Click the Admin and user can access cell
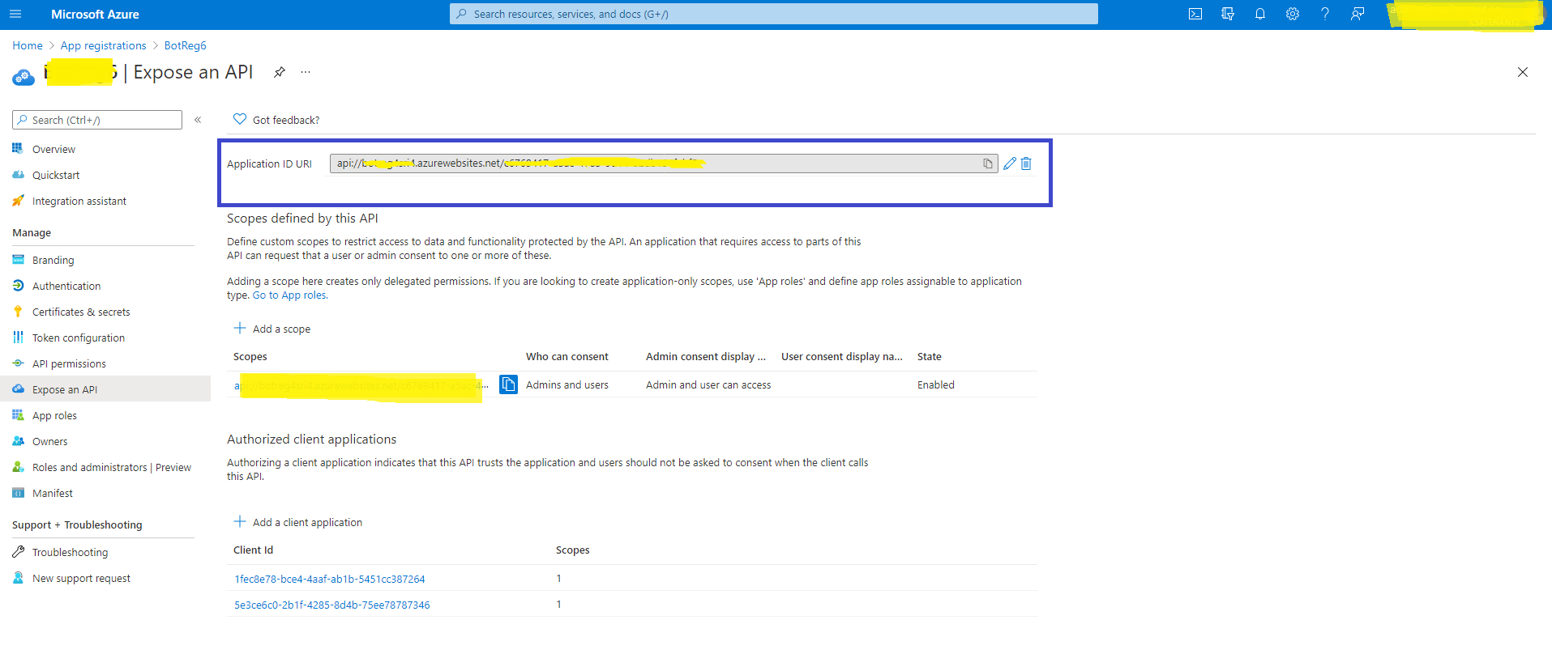Image resolution: width=1552 pixels, height=654 pixels. coord(708,384)
